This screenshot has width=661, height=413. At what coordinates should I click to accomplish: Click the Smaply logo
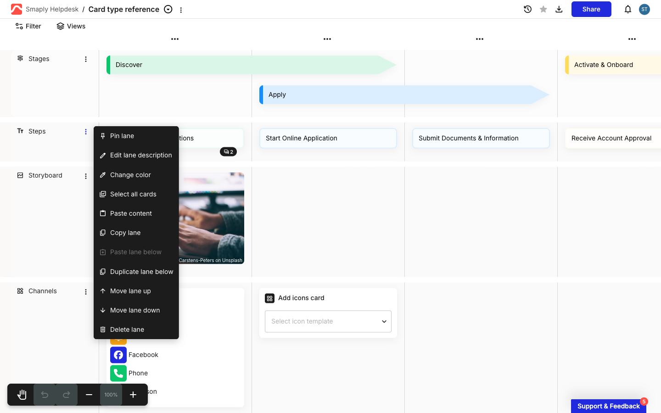tap(17, 9)
